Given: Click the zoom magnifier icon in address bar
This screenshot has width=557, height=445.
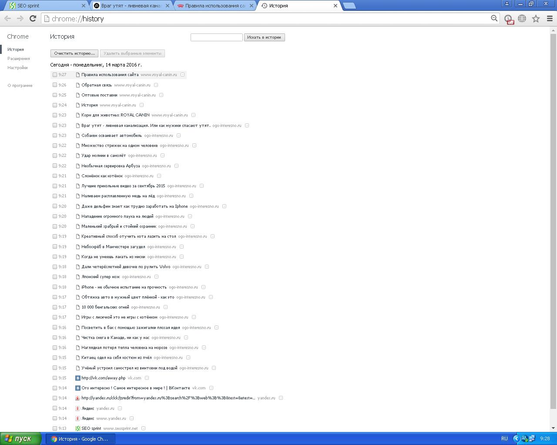Looking at the screenshot, I should pyautogui.click(x=494, y=18).
